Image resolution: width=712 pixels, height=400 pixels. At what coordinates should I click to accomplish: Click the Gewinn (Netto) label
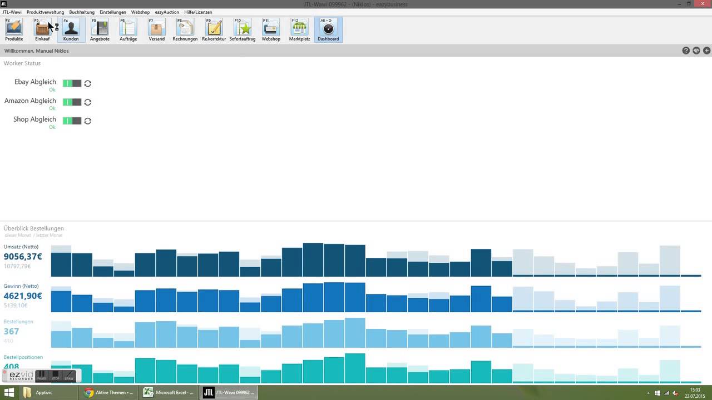(x=21, y=286)
